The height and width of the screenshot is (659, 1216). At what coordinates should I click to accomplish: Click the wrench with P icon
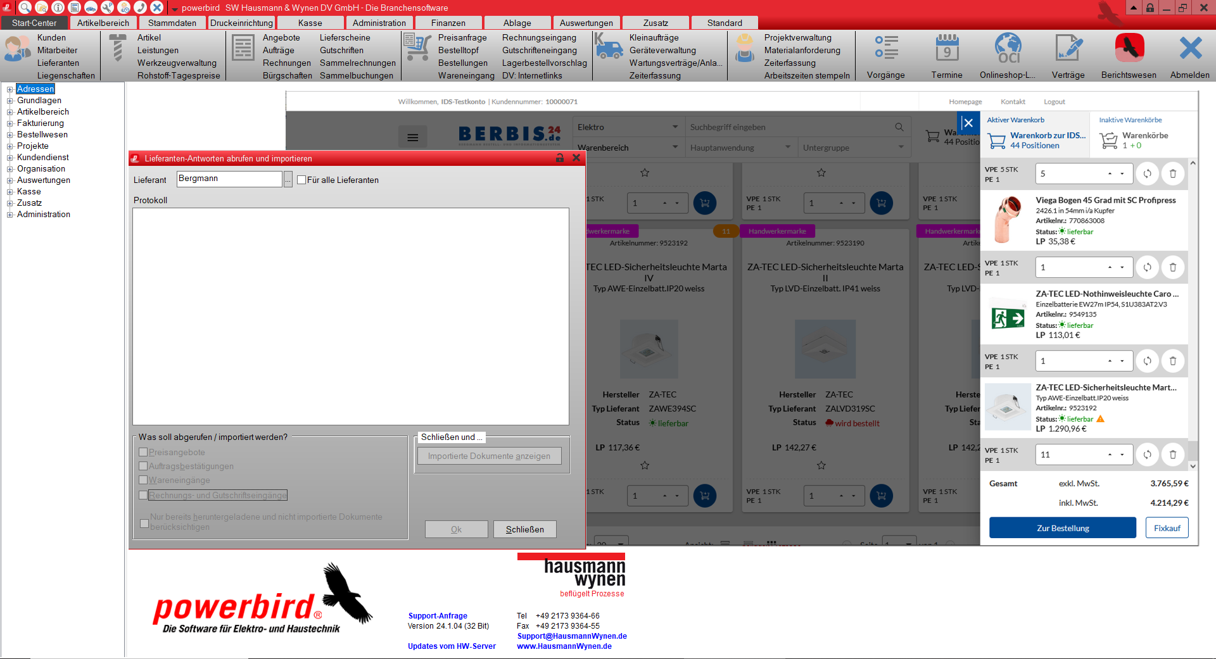click(x=107, y=8)
